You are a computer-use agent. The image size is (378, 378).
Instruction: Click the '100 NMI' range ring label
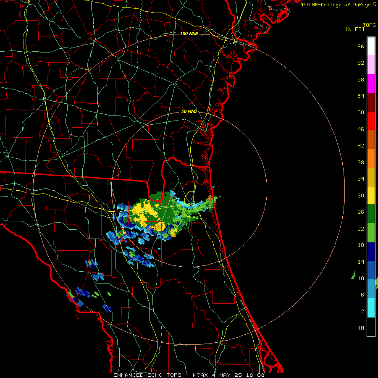point(189,34)
